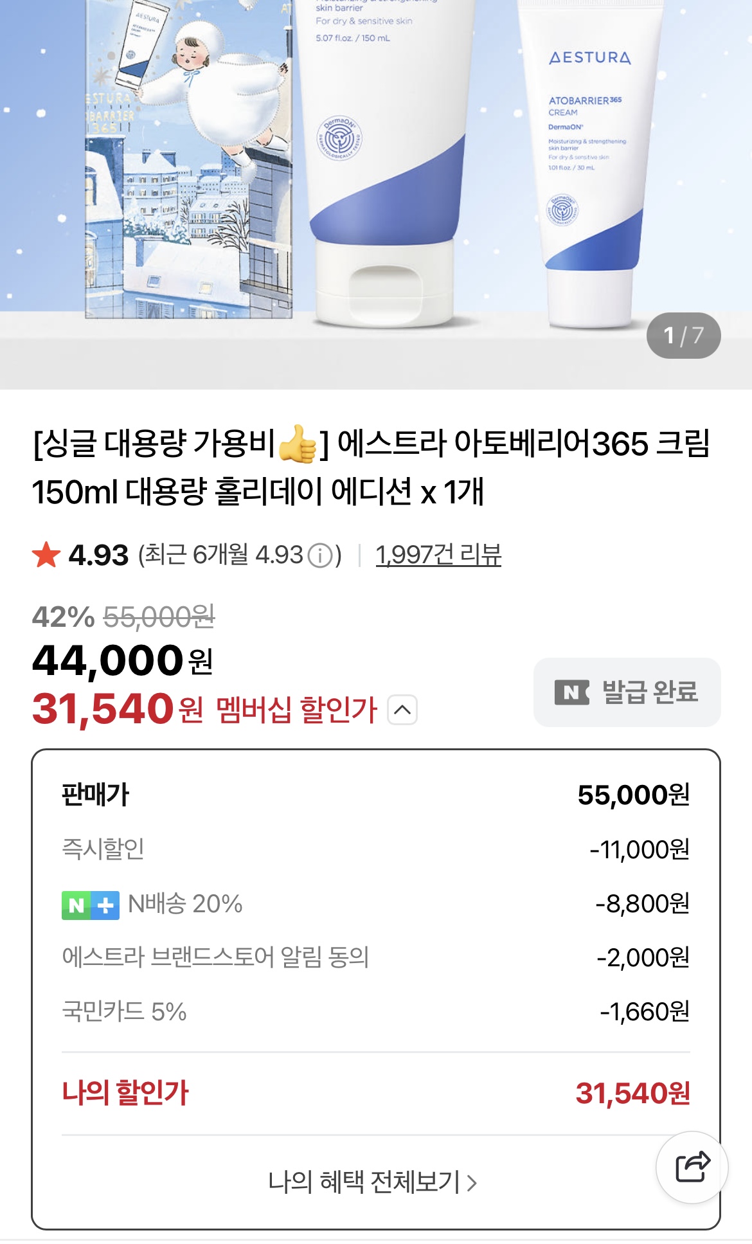The height and width of the screenshot is (1244, 752).
Task: Select the holiday edition box illustration
Action: click(188, 161)
